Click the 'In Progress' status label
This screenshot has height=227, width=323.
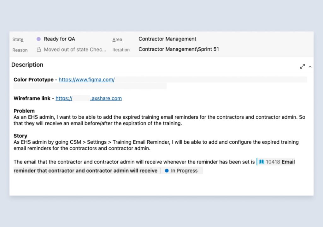184,171
